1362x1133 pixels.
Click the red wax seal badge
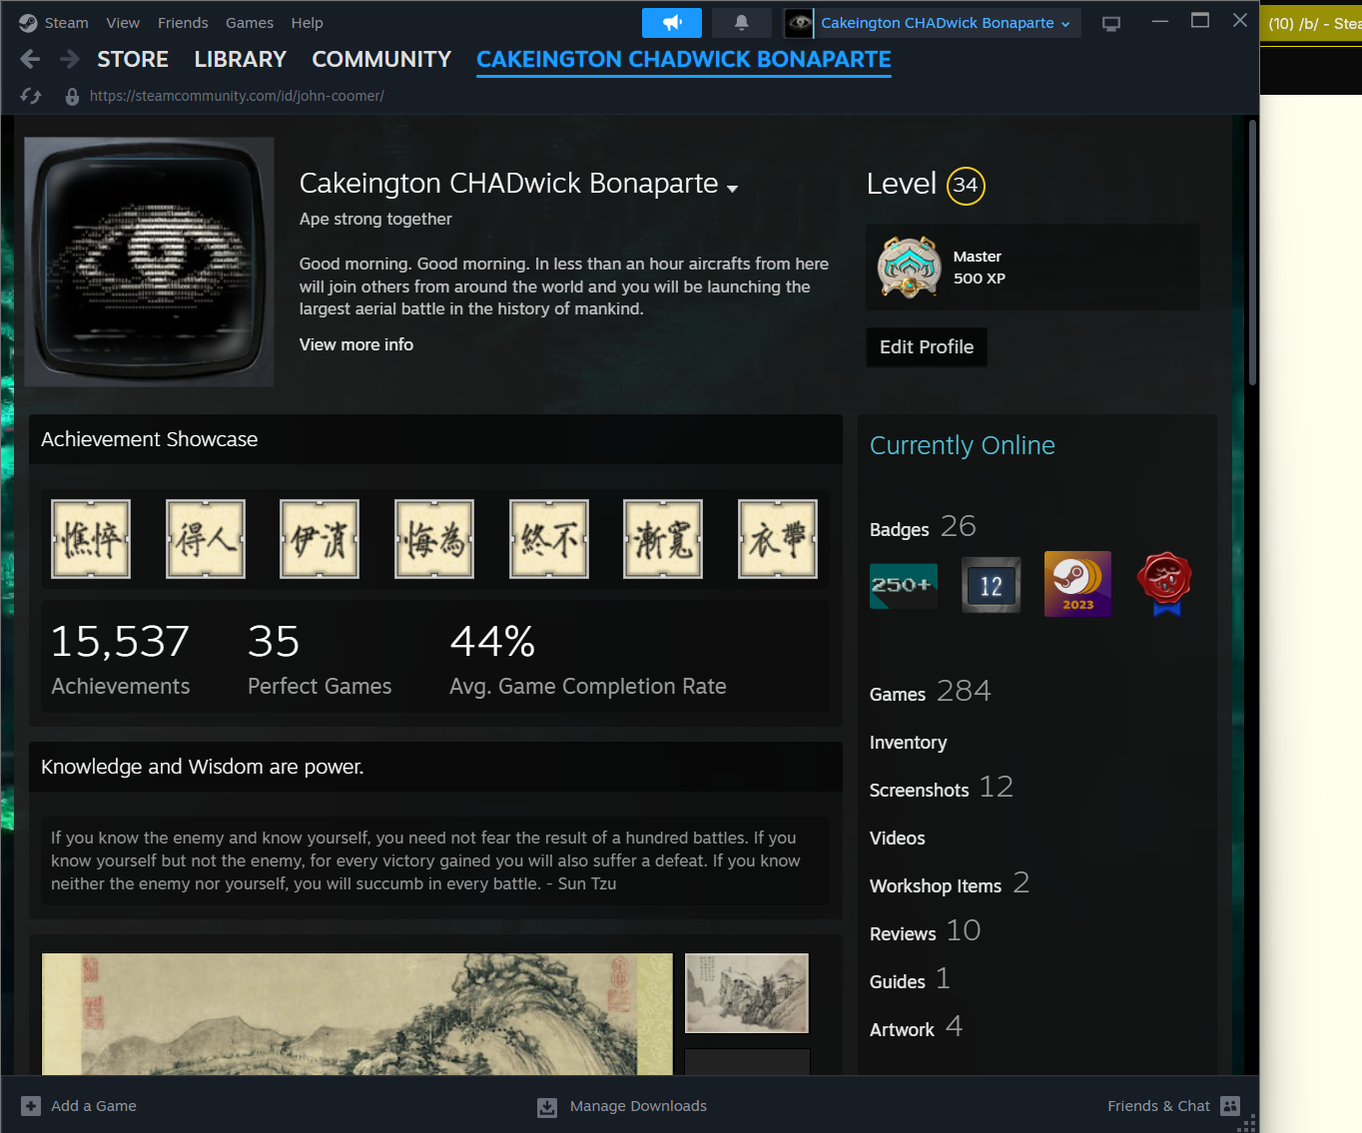pos(1164,584)
